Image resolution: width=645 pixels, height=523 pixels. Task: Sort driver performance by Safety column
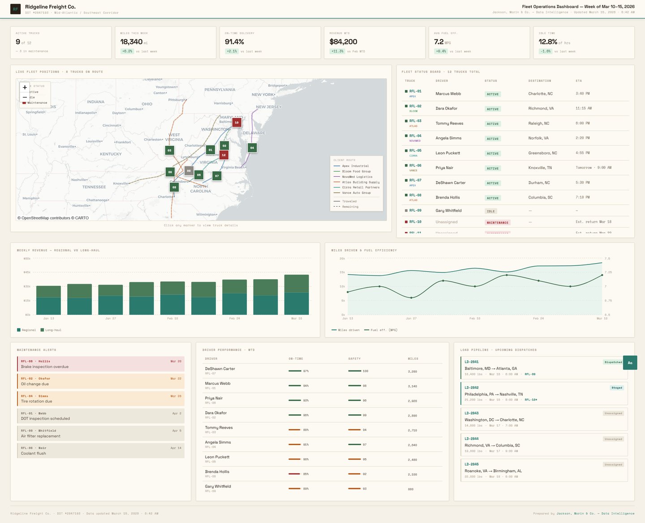(354, 359)
